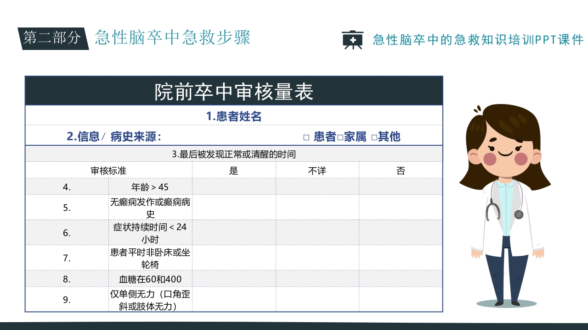588x330 pixels.
Task: Click the medical presentation board icon
Action: coord(352,40)
